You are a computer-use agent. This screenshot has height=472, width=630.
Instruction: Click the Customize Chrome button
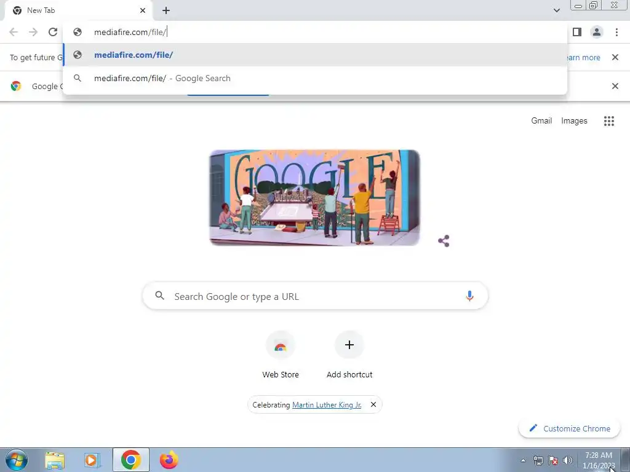(570, 428)
